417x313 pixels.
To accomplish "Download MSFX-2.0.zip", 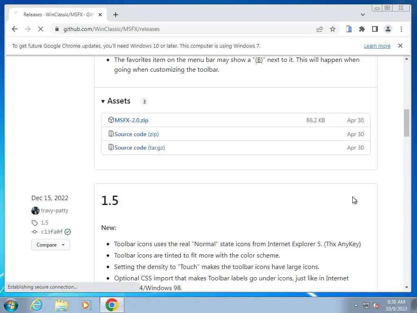I will tap(132, 120).
